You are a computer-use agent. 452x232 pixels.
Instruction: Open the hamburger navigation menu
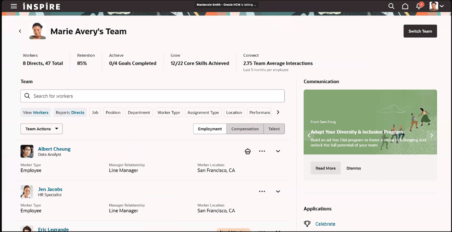13,6
